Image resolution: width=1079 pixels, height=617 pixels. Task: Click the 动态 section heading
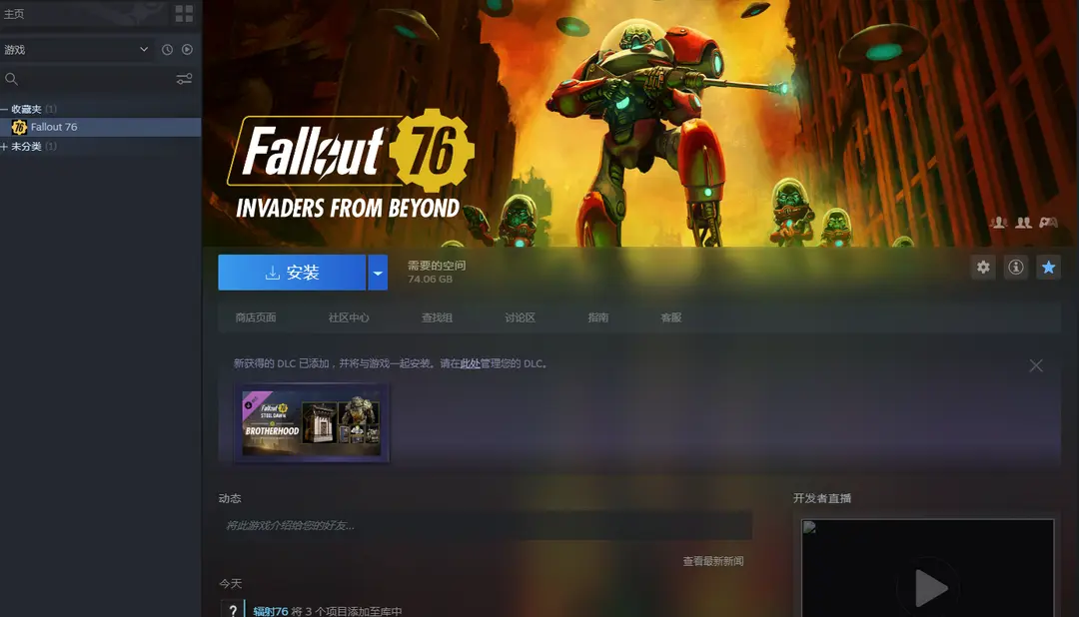click(230, 498)
